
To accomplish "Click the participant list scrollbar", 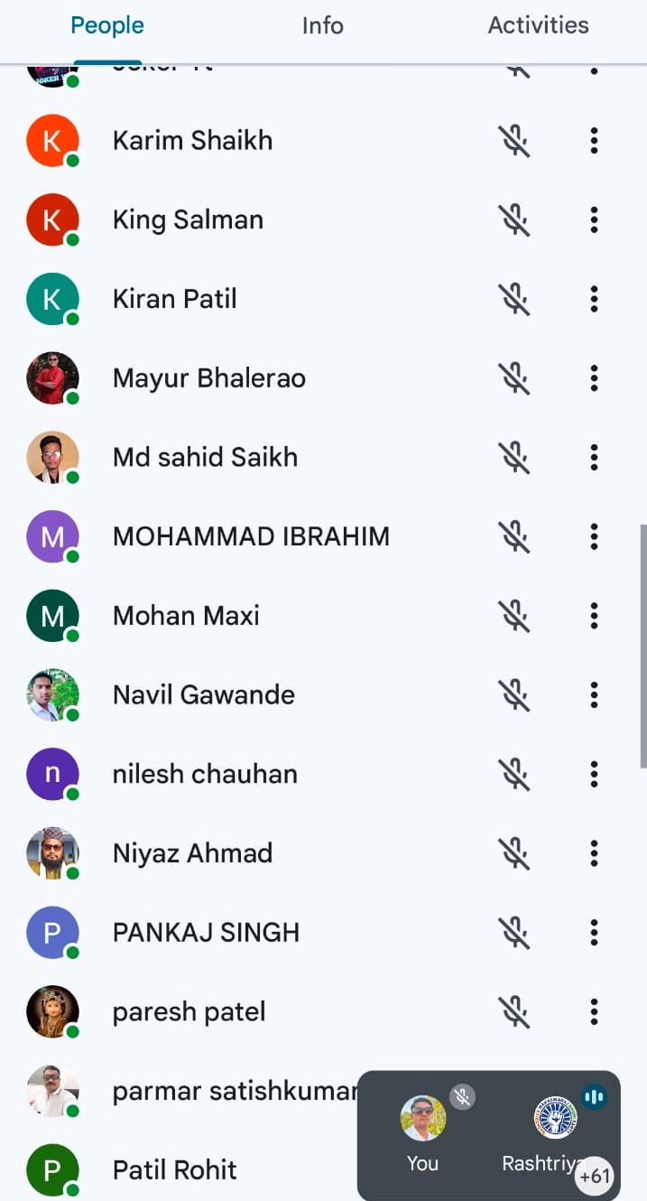I will point(642,646).
